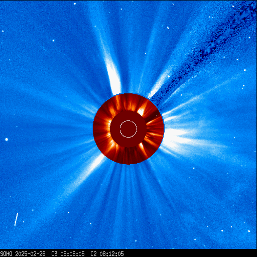257x257 pixels.
Task: Click the isolated star in upper-left field
Action: coord(53,41)
